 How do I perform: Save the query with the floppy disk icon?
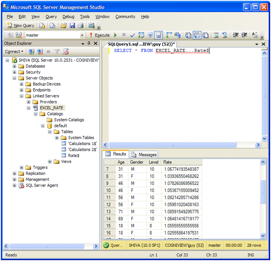point(72,25)
